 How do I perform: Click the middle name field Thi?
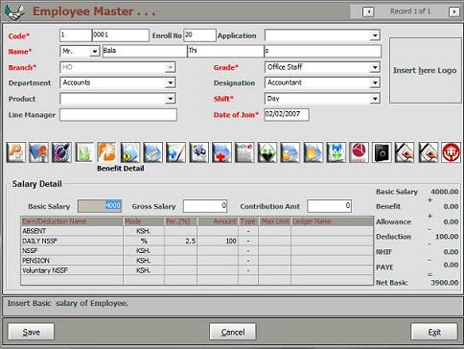(225, 51)
